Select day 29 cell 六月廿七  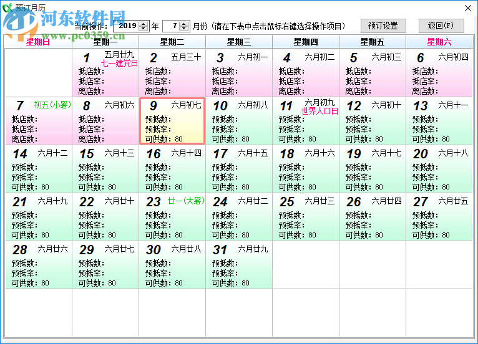tap(105, 265)
